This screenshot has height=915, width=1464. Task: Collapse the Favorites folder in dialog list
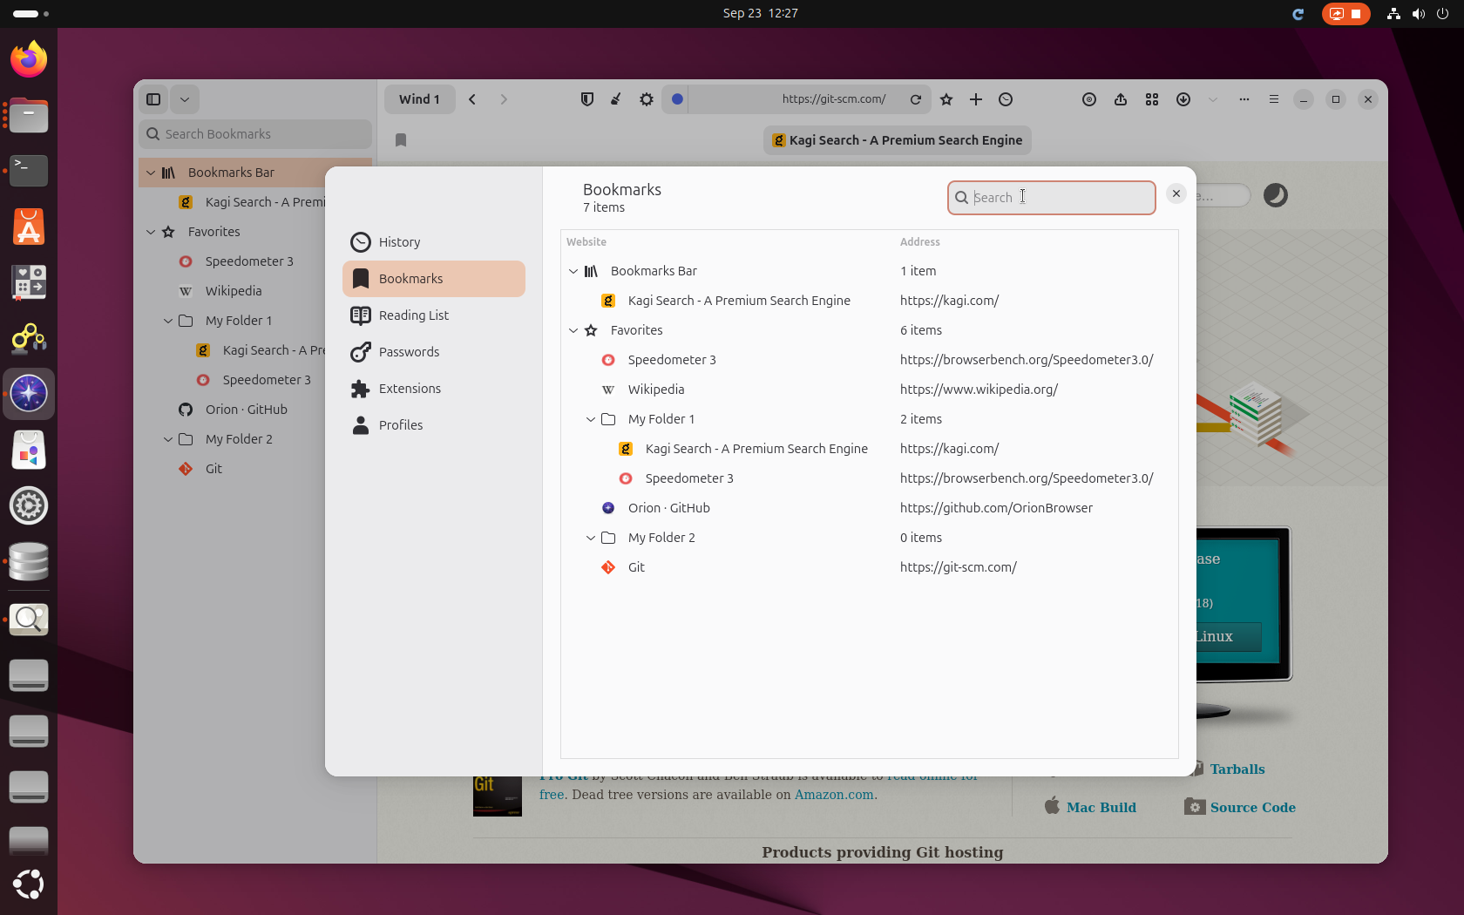click(573, 330)
